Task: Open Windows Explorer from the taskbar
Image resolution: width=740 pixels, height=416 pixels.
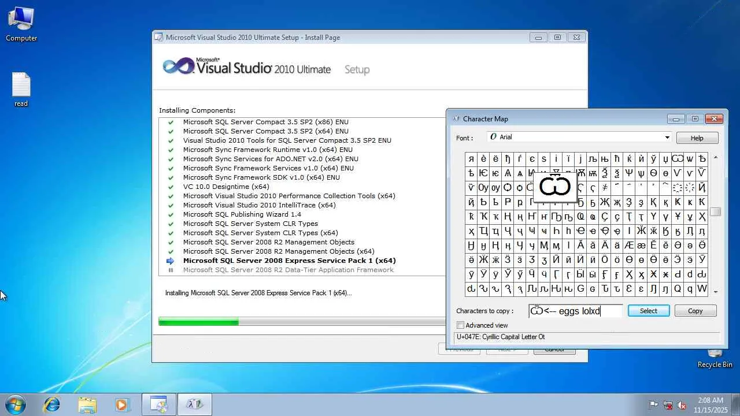Action: [x=87, y=404]
